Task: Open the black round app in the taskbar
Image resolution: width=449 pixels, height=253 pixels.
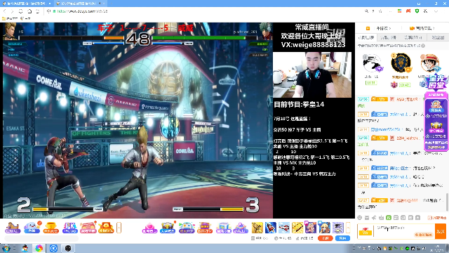Action: 68,248
